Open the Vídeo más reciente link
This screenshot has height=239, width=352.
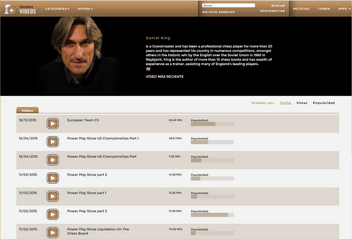click(165, 77)
